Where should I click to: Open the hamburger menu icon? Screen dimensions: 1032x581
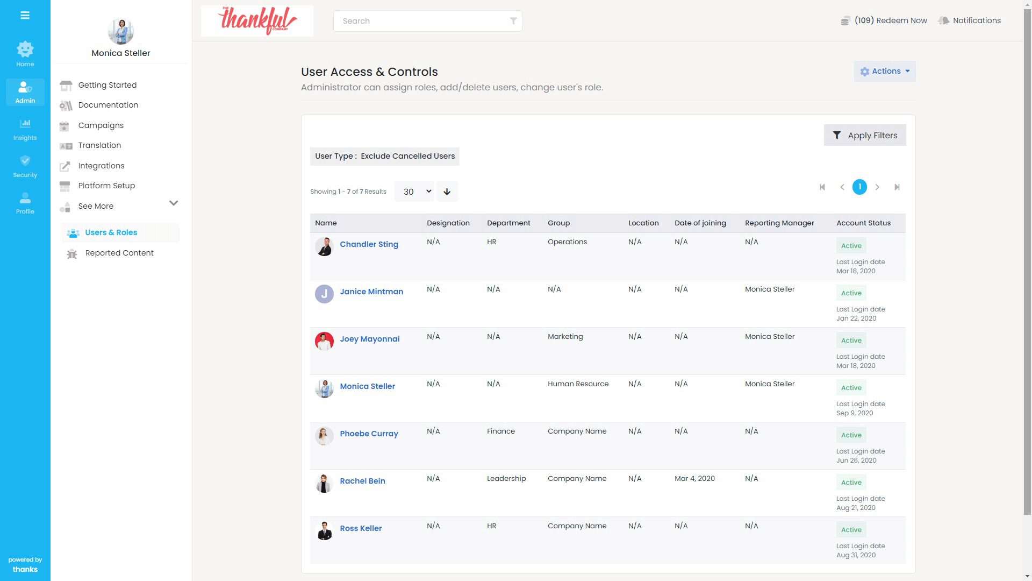25,15
